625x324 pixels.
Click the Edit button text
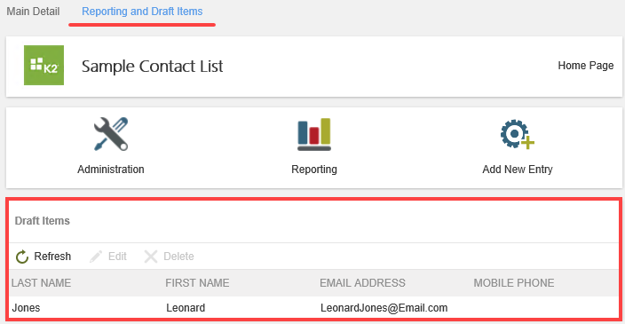point(117,257)
